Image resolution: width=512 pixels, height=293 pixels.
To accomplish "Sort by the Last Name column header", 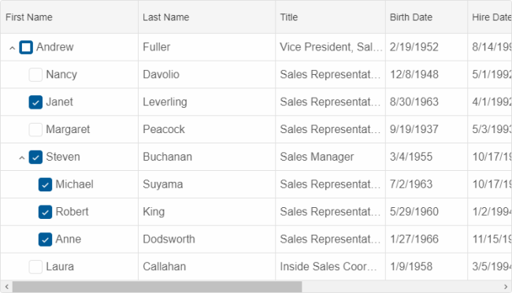I will (206, 17).
